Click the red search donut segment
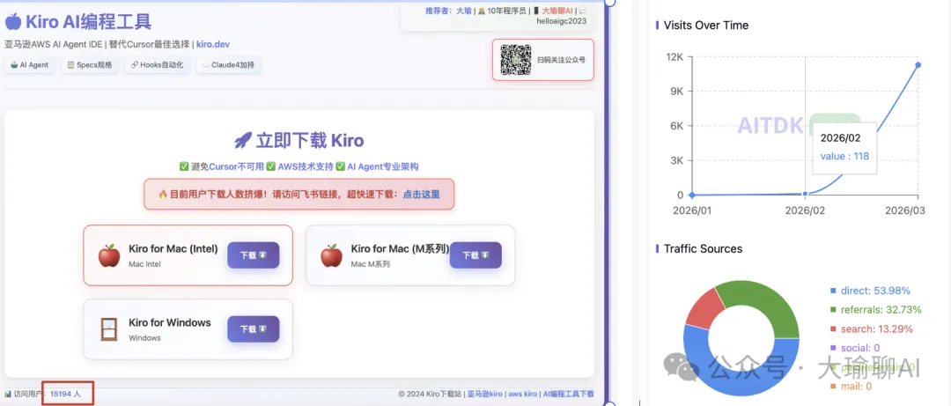The image size is (951, 406). click(x=704, y=310)
